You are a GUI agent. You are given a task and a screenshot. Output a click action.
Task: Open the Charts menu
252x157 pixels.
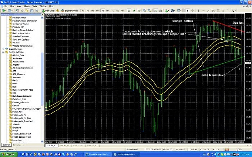point(27,6)
